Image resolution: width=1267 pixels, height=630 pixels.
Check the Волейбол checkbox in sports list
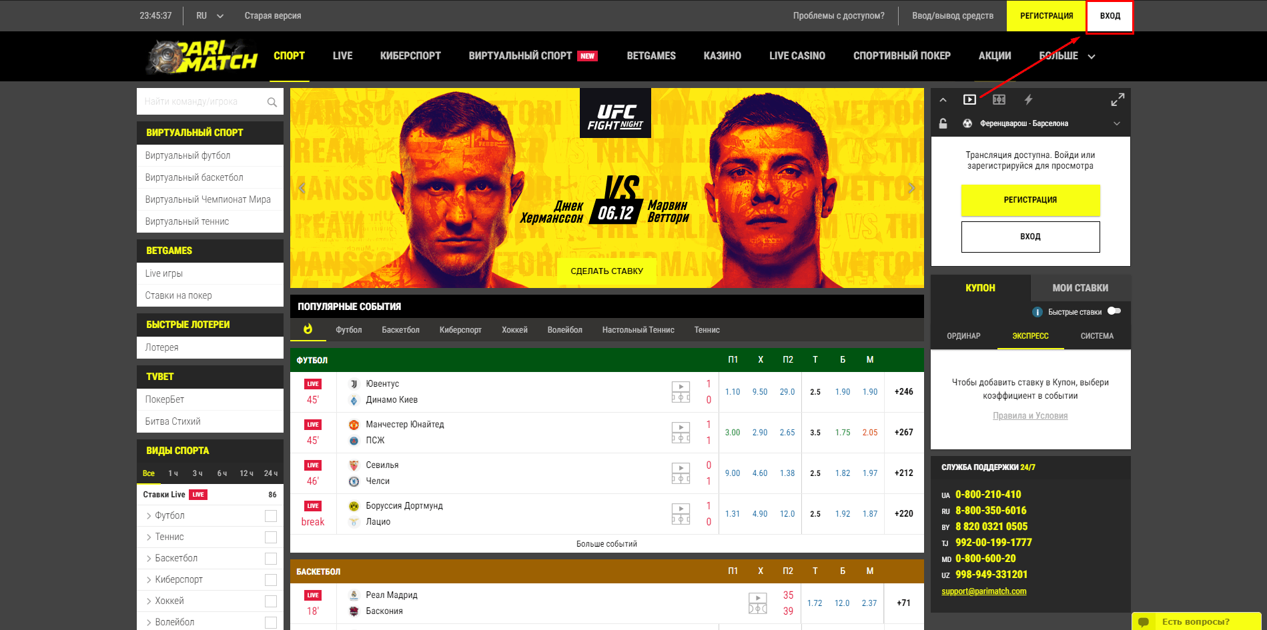271,623
